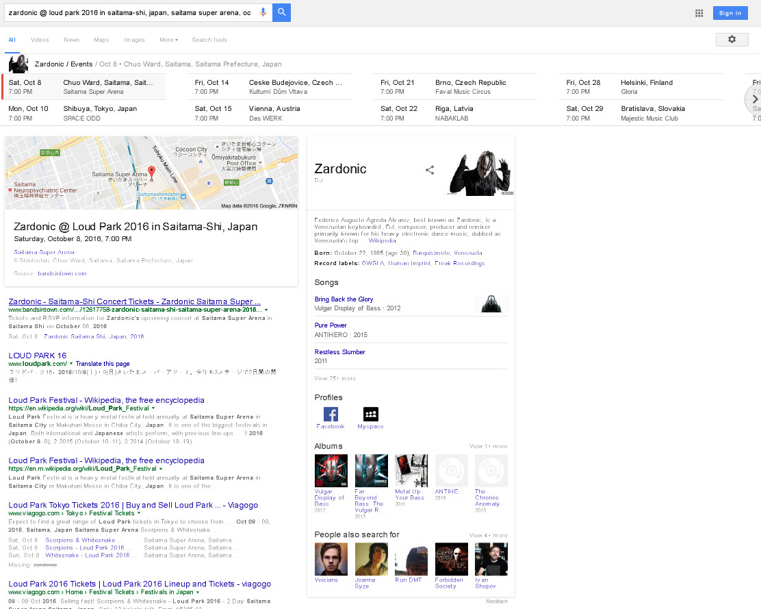Click the Bring Back the Glory song thumbnail

[x=491, y=303]
